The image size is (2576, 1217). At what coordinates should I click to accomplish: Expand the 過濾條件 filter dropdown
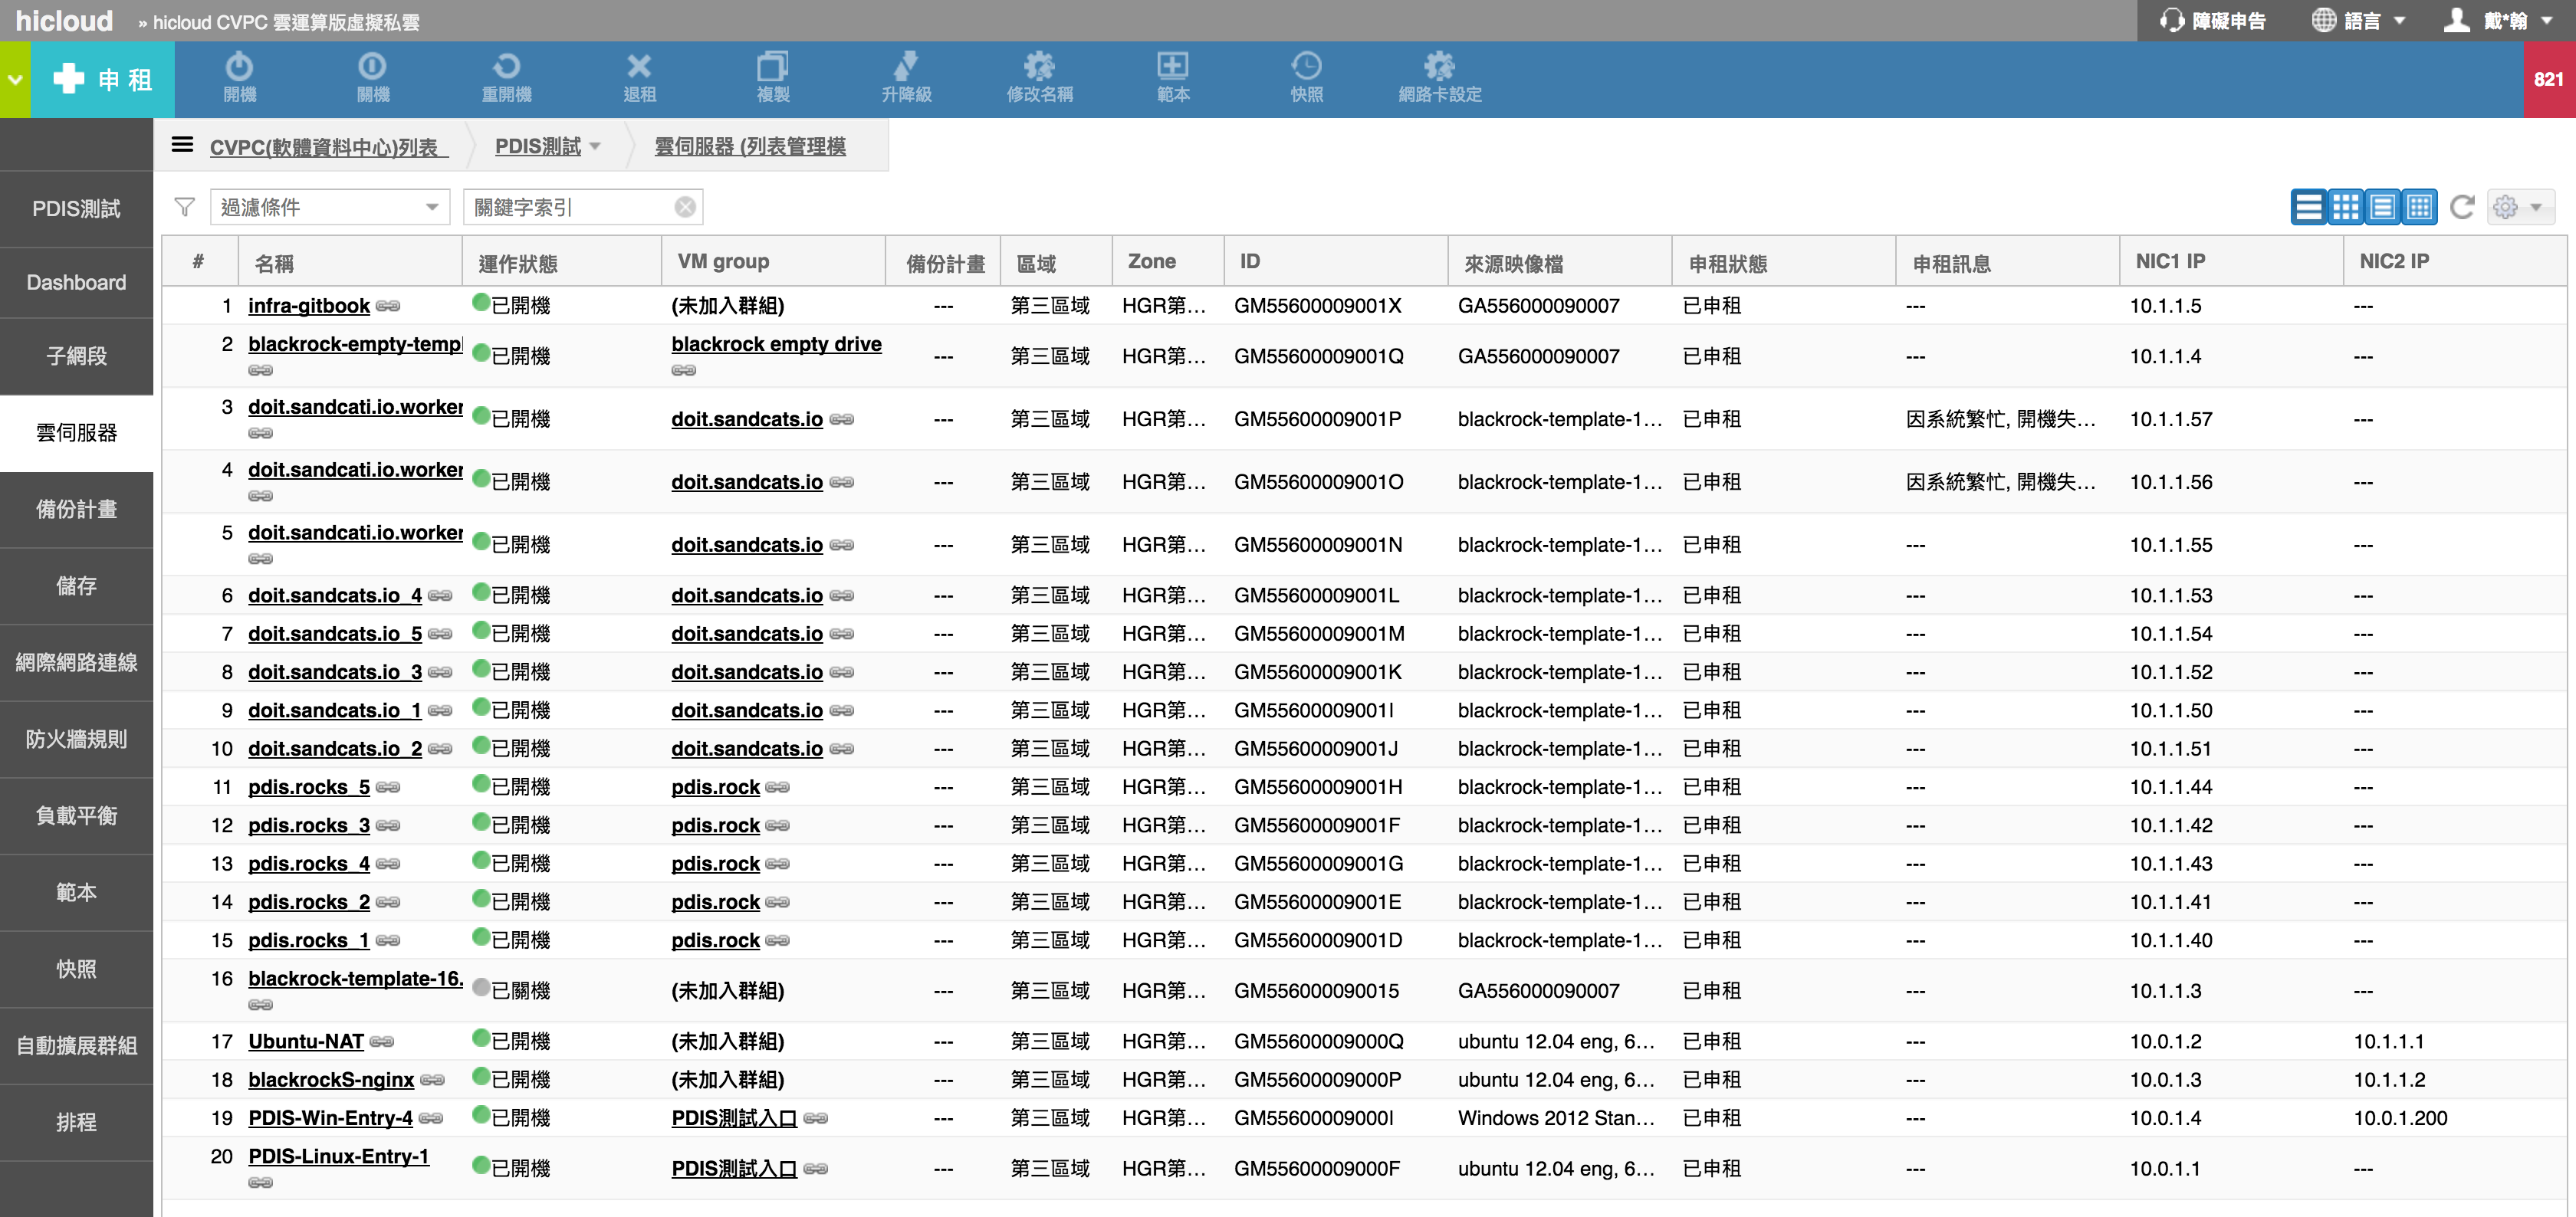click(x=330, y=207)
